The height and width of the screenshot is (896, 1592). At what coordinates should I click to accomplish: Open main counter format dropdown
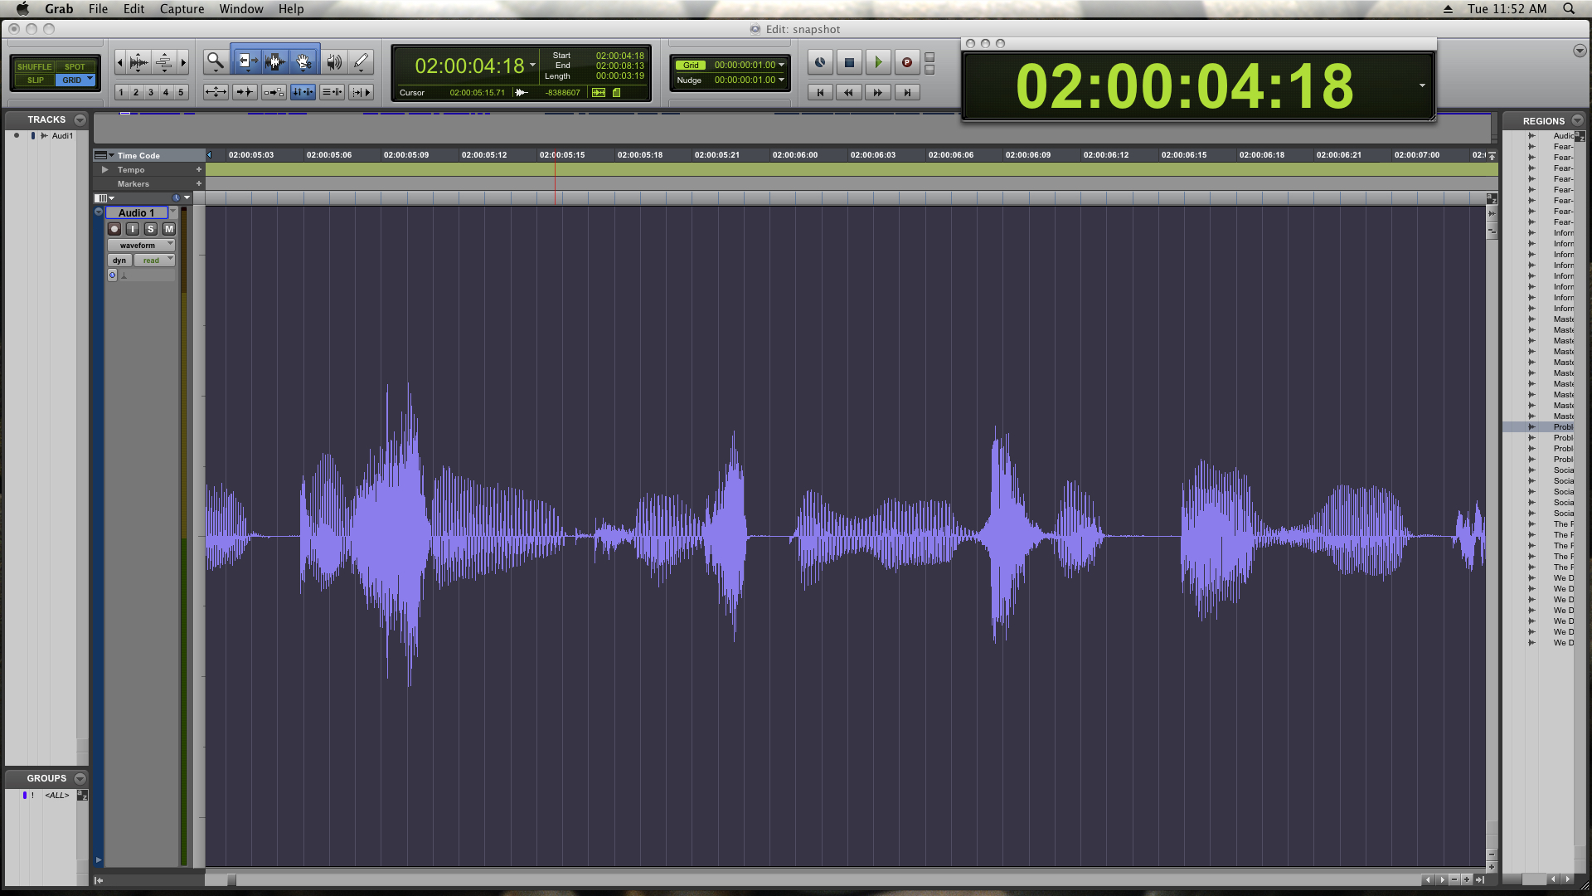532,65
